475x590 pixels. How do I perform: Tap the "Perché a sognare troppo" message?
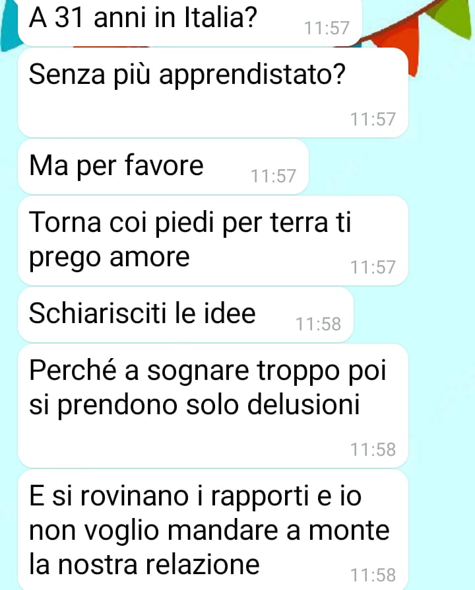click(x=212, y=406)
